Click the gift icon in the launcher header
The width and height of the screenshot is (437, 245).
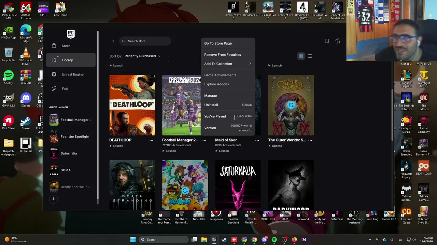point(338,41)
